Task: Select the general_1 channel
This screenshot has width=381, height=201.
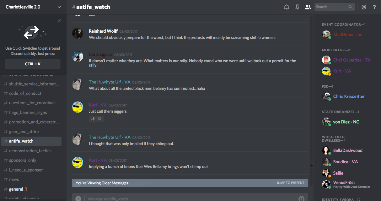Action: pyautogui.click(x=18, y=189)
